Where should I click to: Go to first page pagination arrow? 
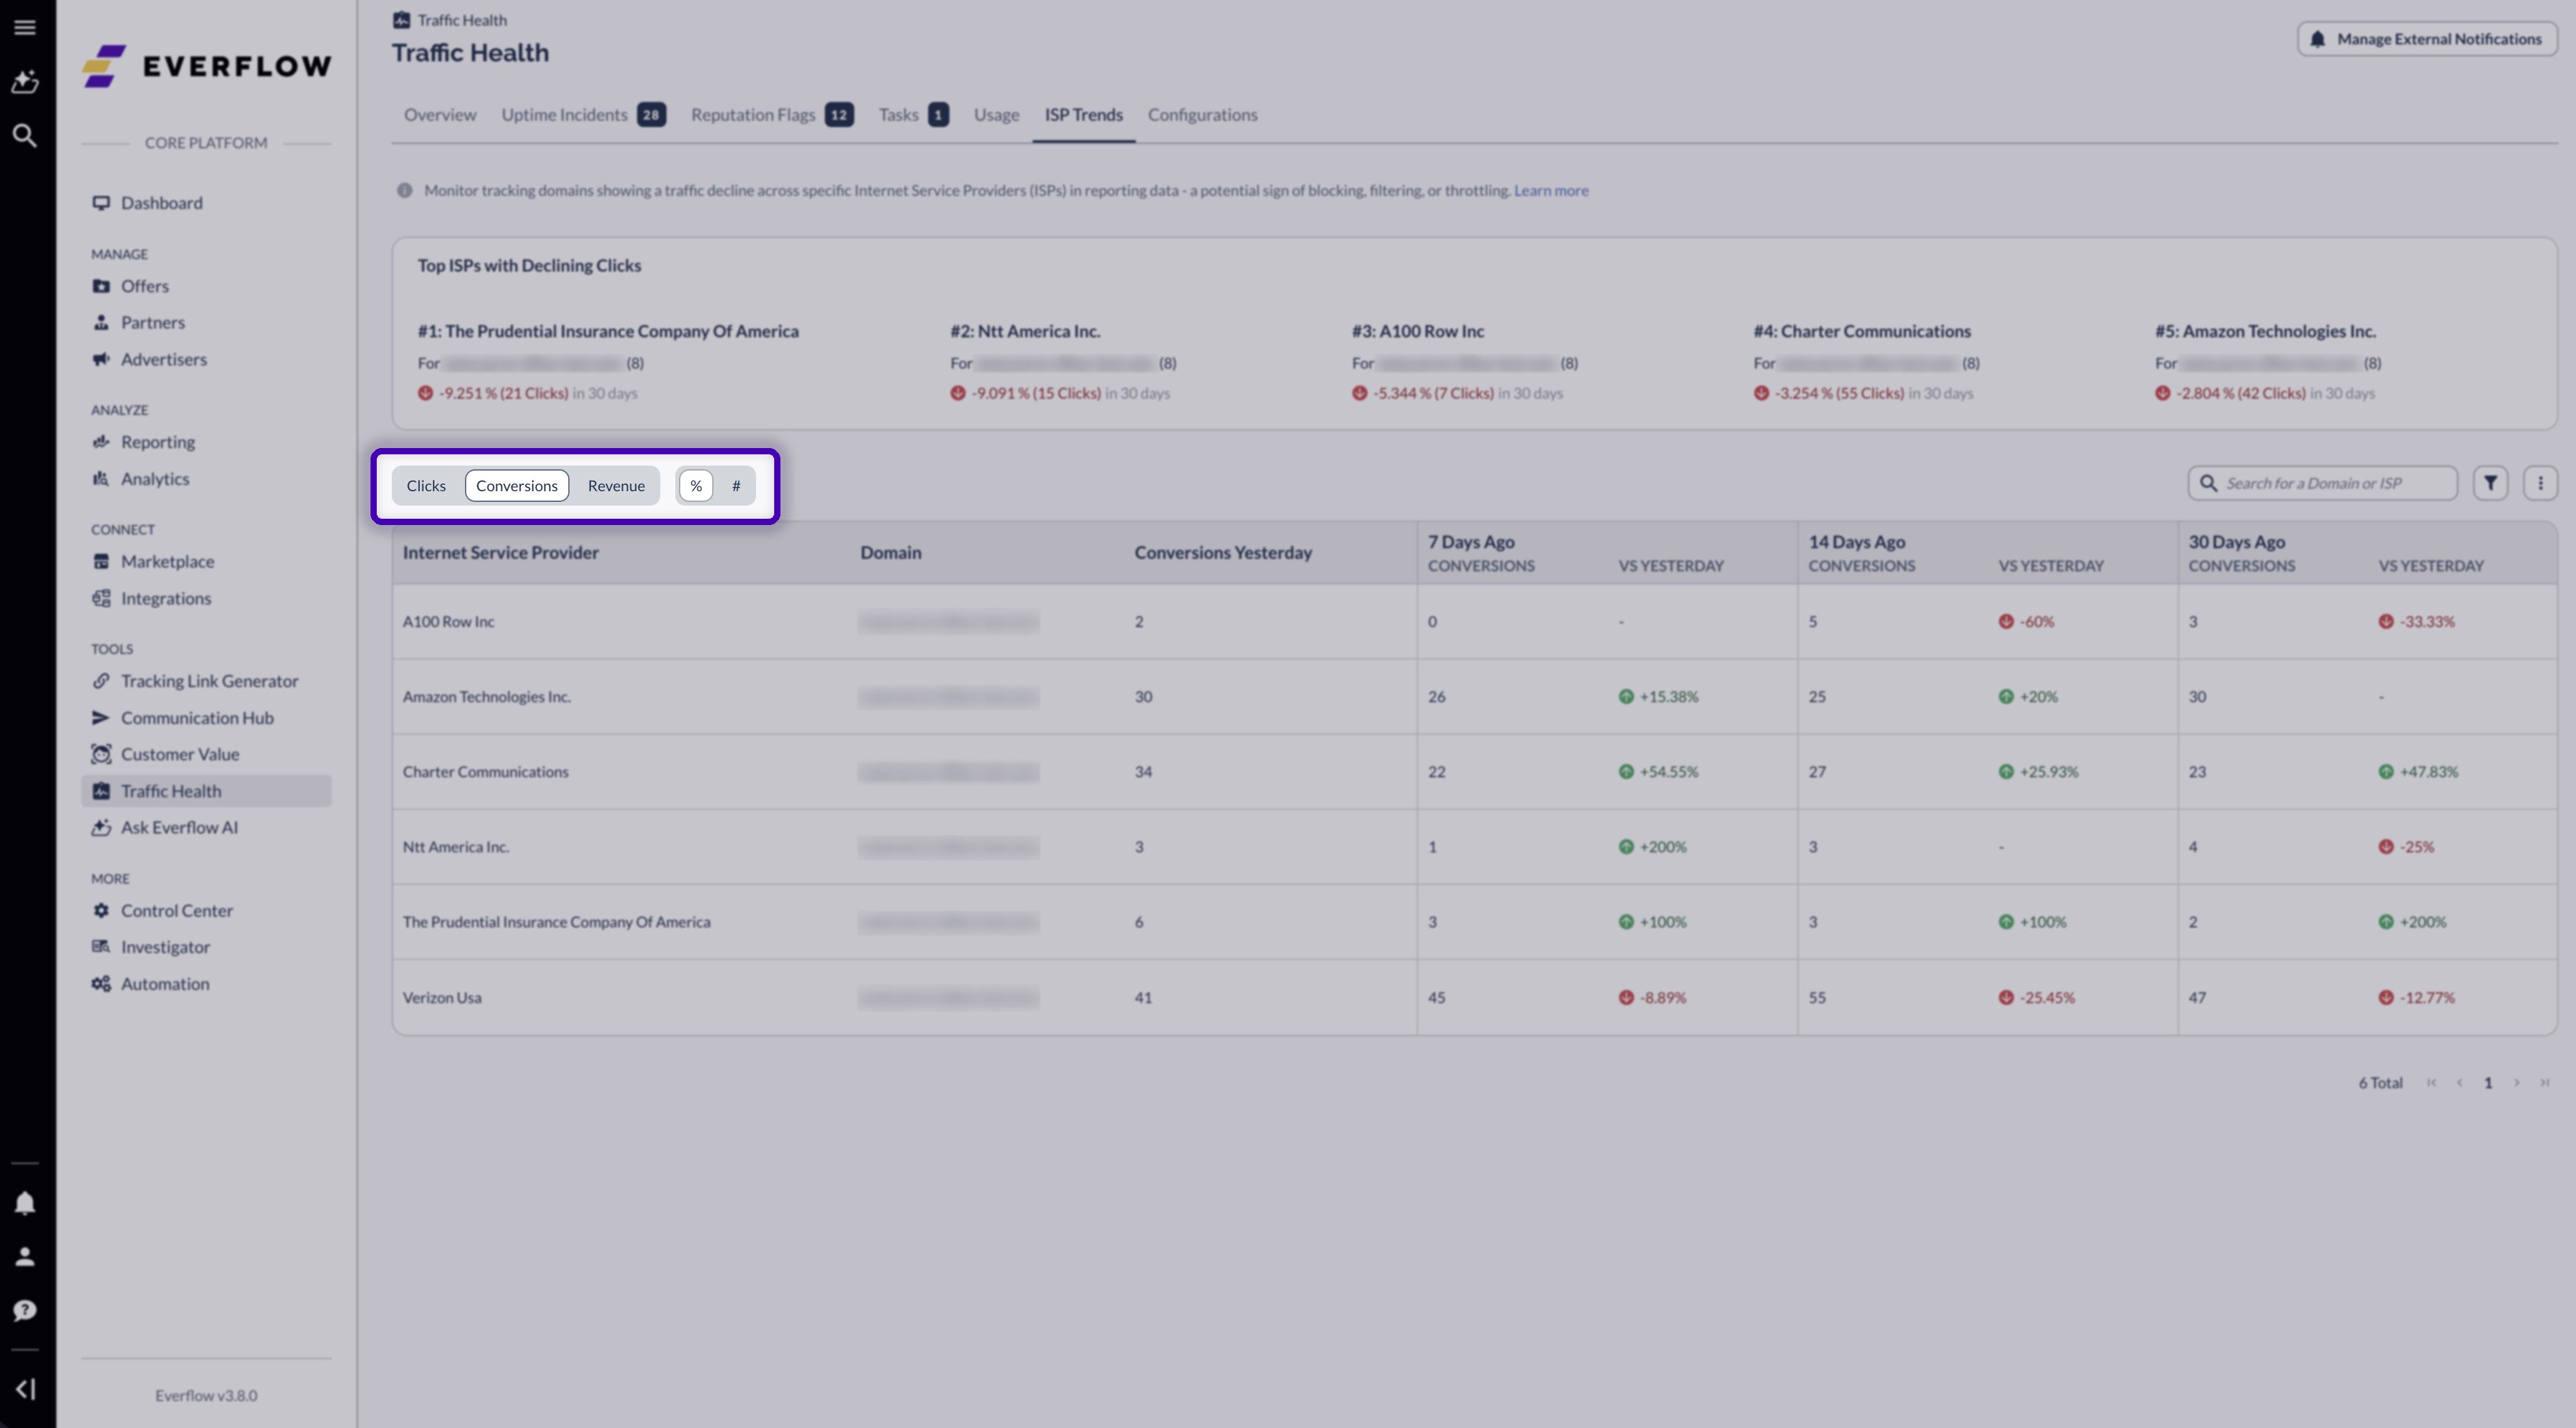[x=2431, y=1083]
